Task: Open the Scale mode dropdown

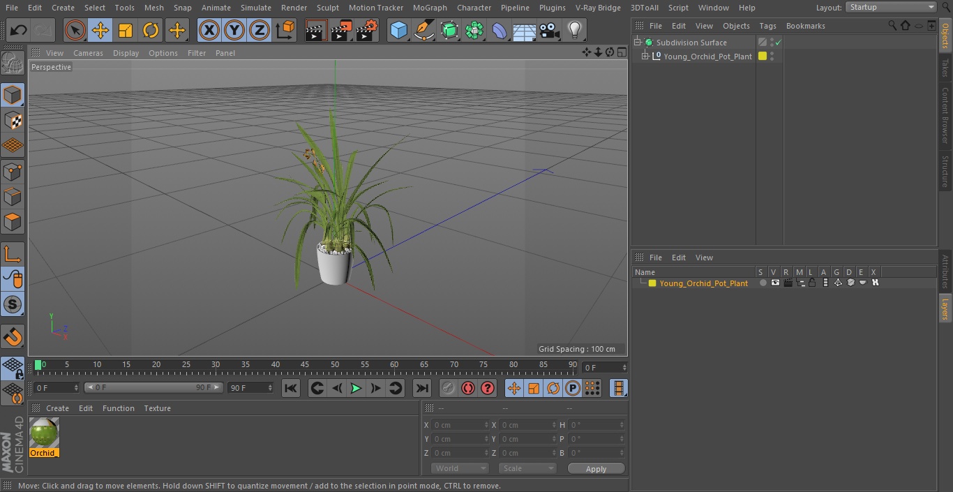Action: [527, 468]
